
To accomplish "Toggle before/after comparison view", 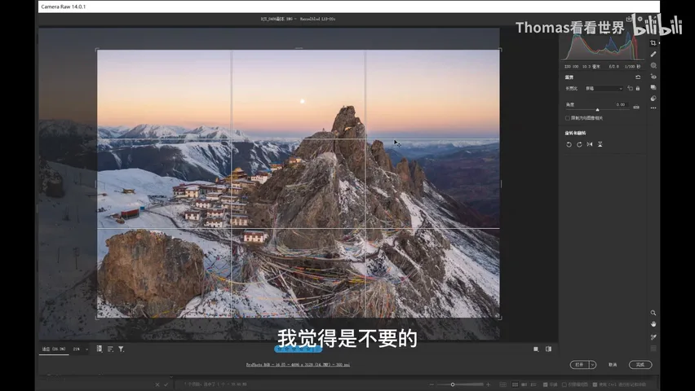I will pyautogui.click(x=548, y=349).
